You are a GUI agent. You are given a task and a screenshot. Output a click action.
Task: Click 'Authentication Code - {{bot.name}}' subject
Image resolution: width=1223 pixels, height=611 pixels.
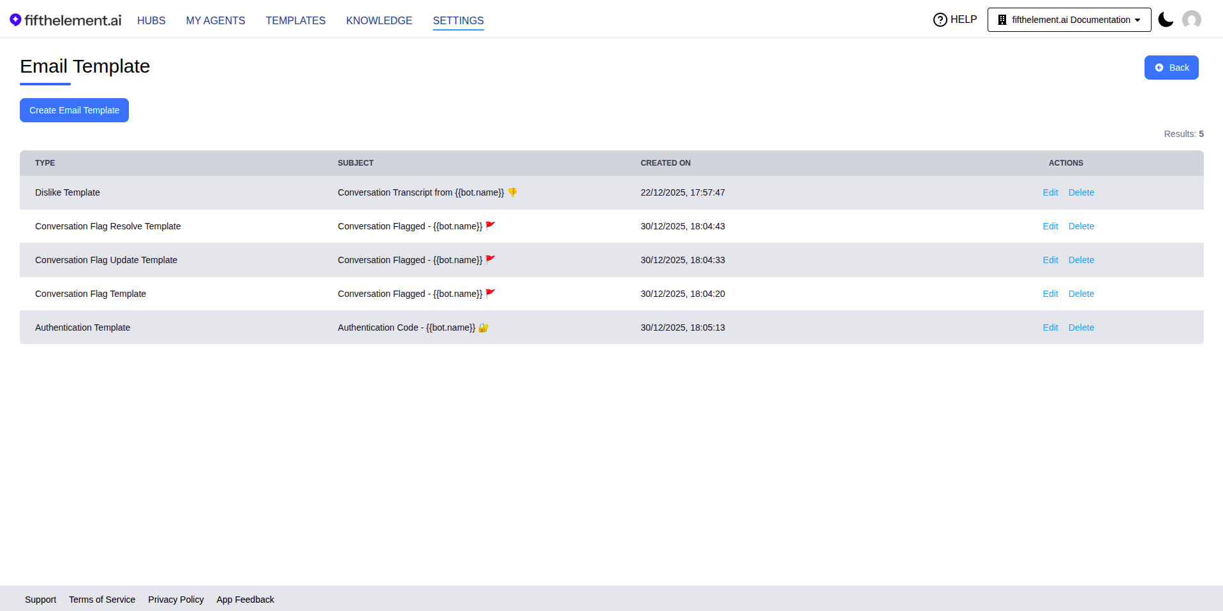point(413,327)
